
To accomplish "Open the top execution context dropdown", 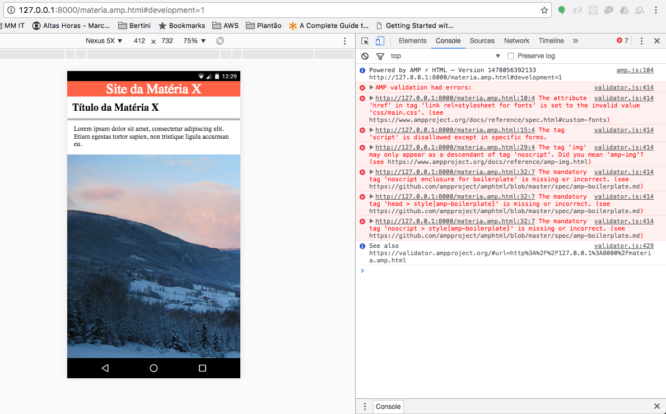I will tap(445, 56).
